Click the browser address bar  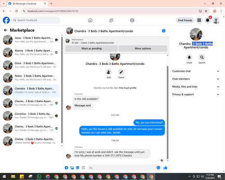coord(111,11)
